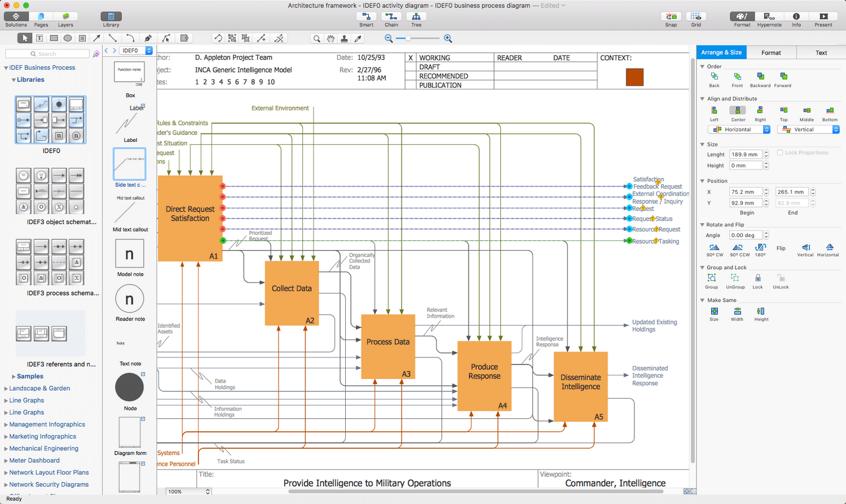The width and height of the screenshot is (846, 504).
Task: Select the Tree connector icon
Action: pos(416,17)
